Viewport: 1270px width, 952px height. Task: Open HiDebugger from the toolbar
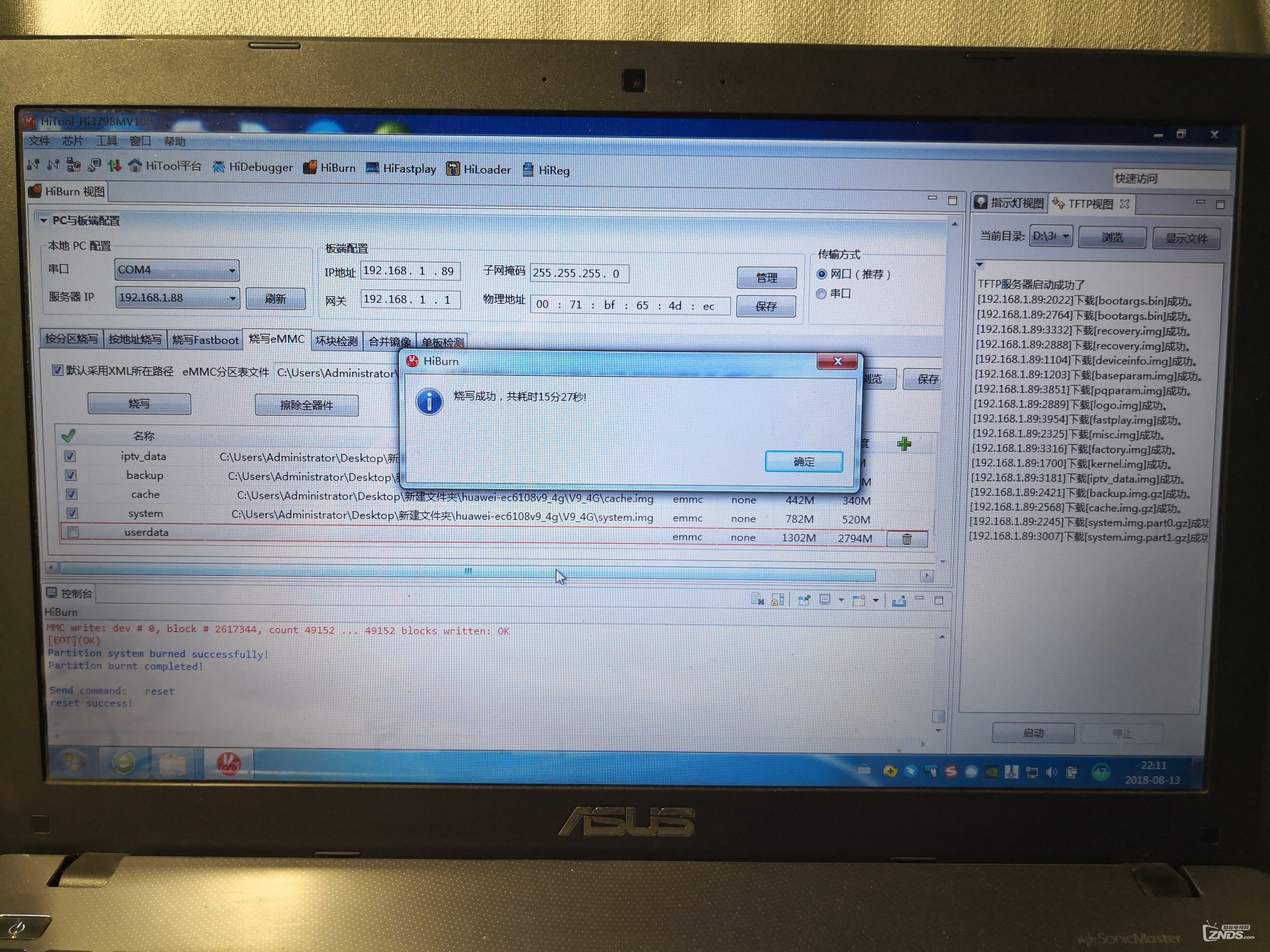point(253,167)
